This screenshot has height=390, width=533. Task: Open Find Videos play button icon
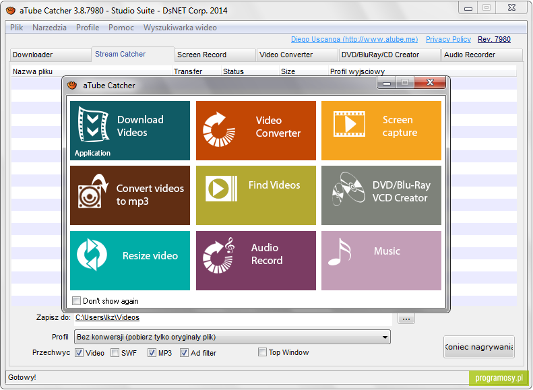221,189
